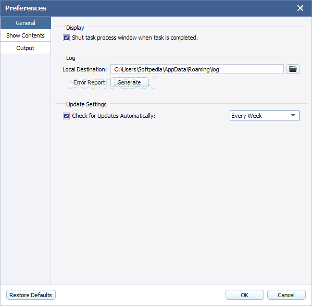
Task: Uncheck Shut task process window when completed
Action: click(x=66, y=38)
